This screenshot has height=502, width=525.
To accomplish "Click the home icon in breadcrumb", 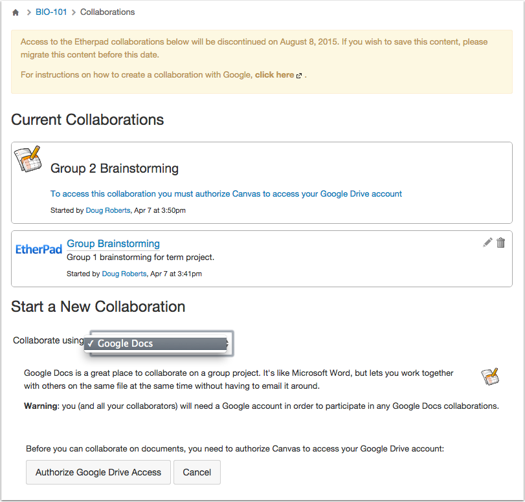I will pyautogui.click(x=16, y=12).
